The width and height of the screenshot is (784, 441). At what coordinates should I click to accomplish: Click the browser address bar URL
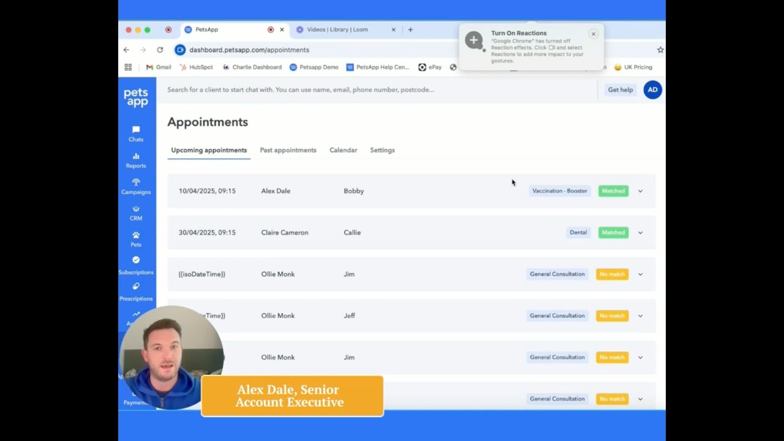[249, 50]
